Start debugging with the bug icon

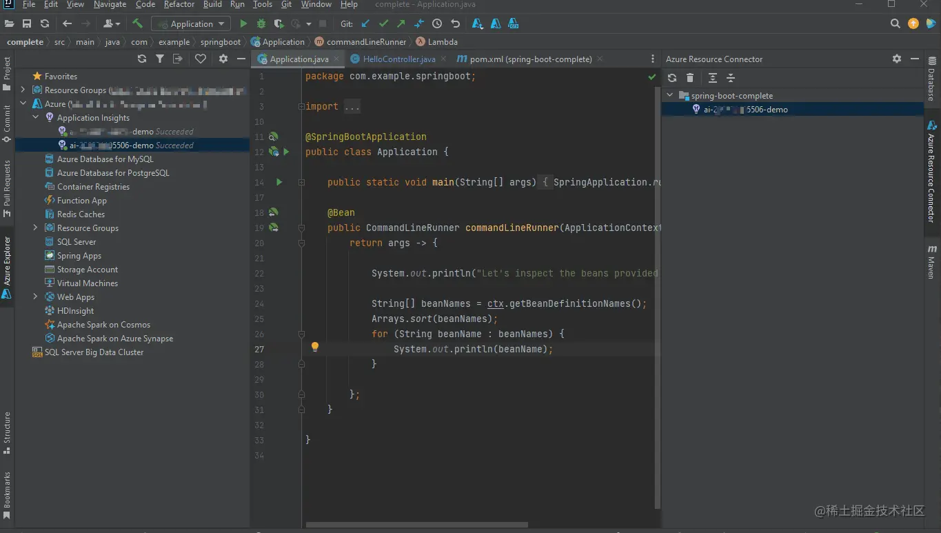click(261, 23)
